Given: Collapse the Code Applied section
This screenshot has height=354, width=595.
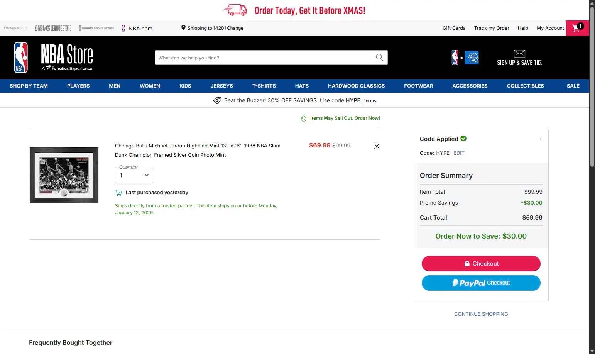Looking at the screenshot, I should click(539, 139).
